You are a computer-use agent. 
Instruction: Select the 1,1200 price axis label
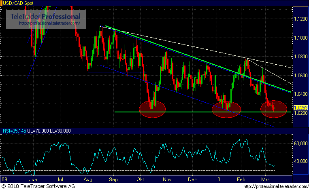[300, 19]
